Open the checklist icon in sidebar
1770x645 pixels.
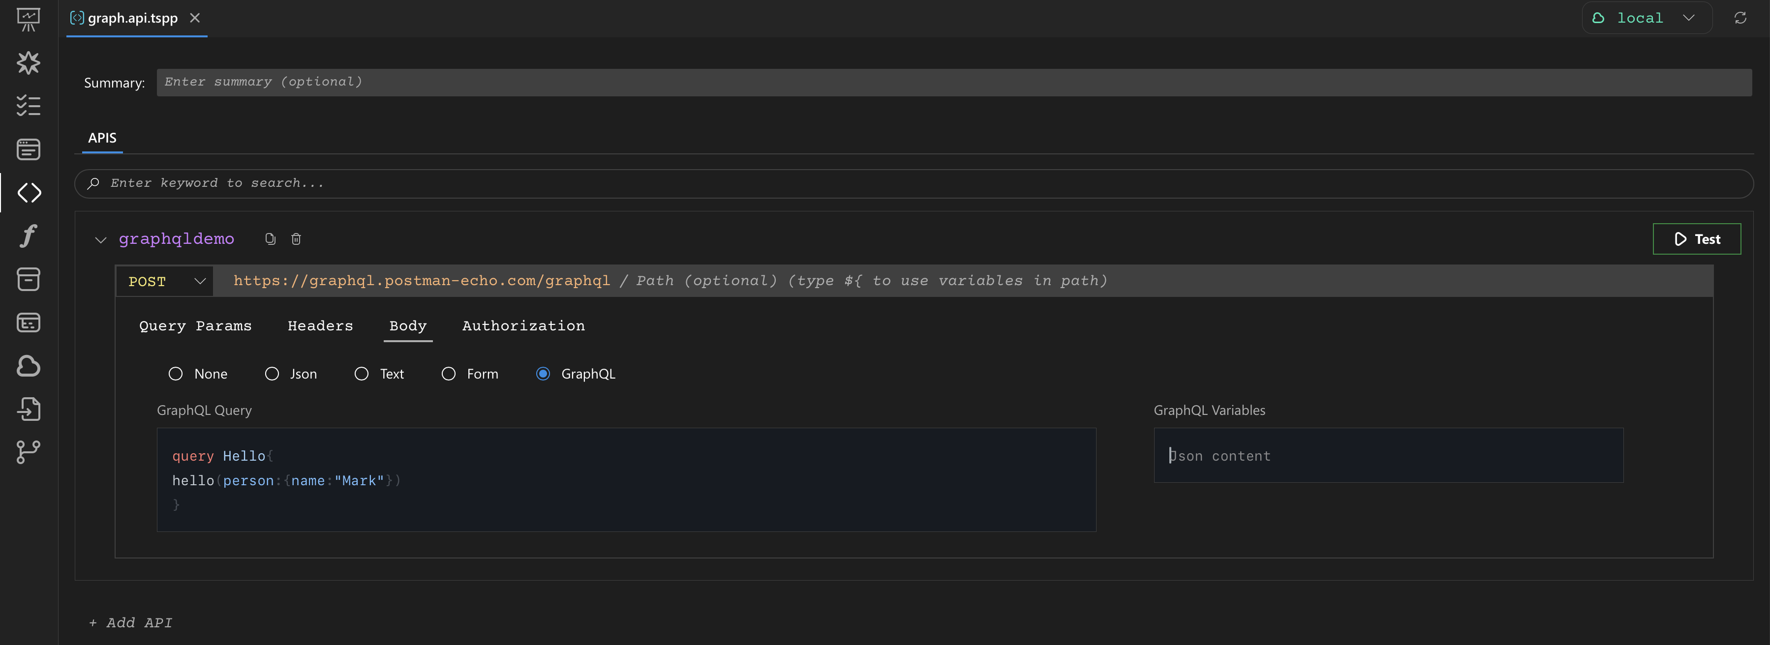point(28,106)
